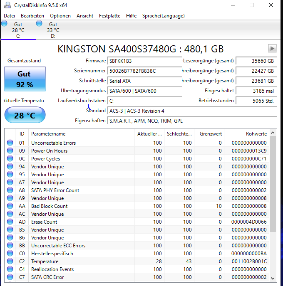
Task: Open the Optionen menu
Action: [60, 16]
